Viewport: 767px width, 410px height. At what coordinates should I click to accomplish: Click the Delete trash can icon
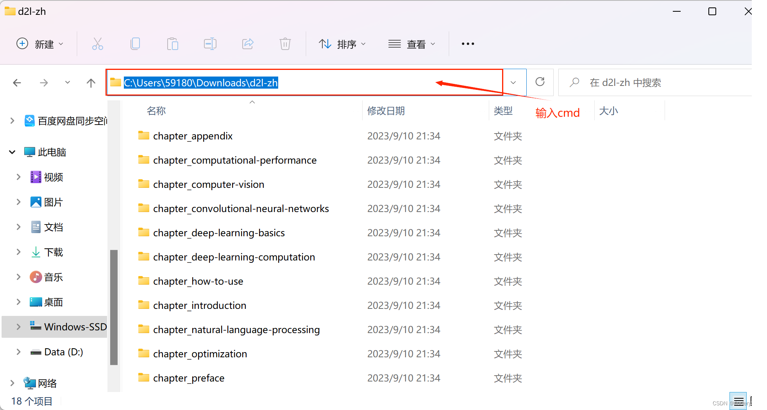tap(285, 44)
